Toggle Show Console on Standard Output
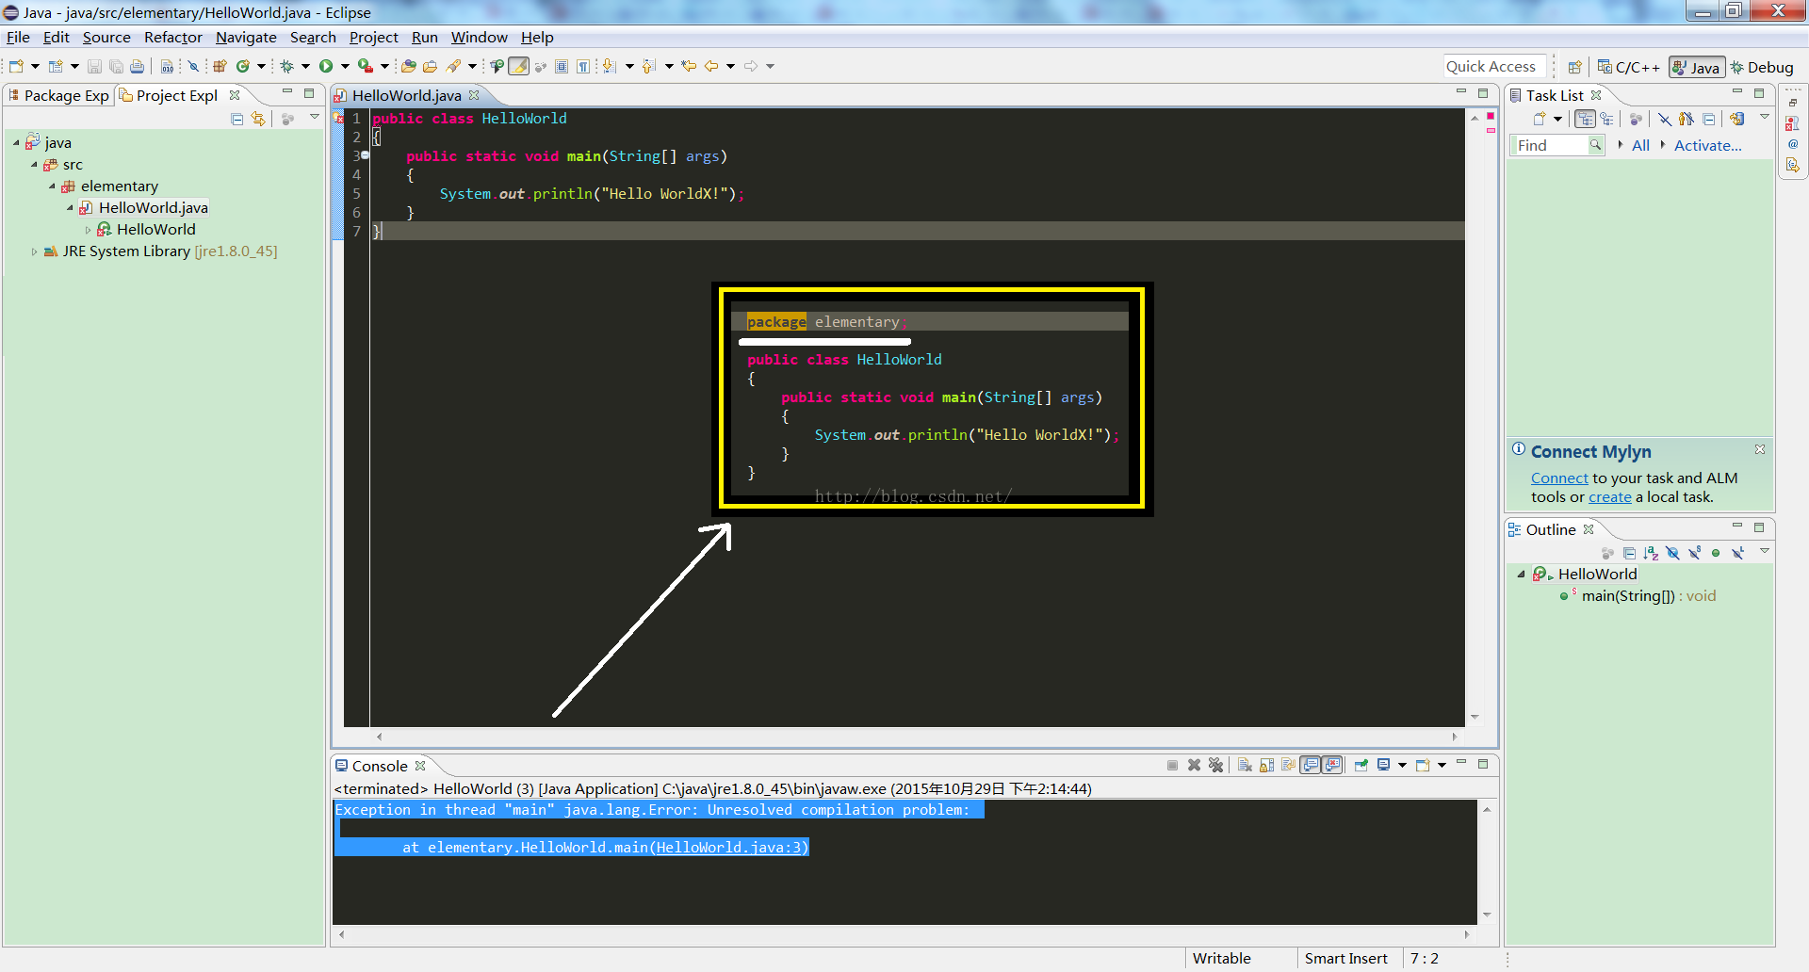This screenshot has width=1809, height=972. point(1311,765)
